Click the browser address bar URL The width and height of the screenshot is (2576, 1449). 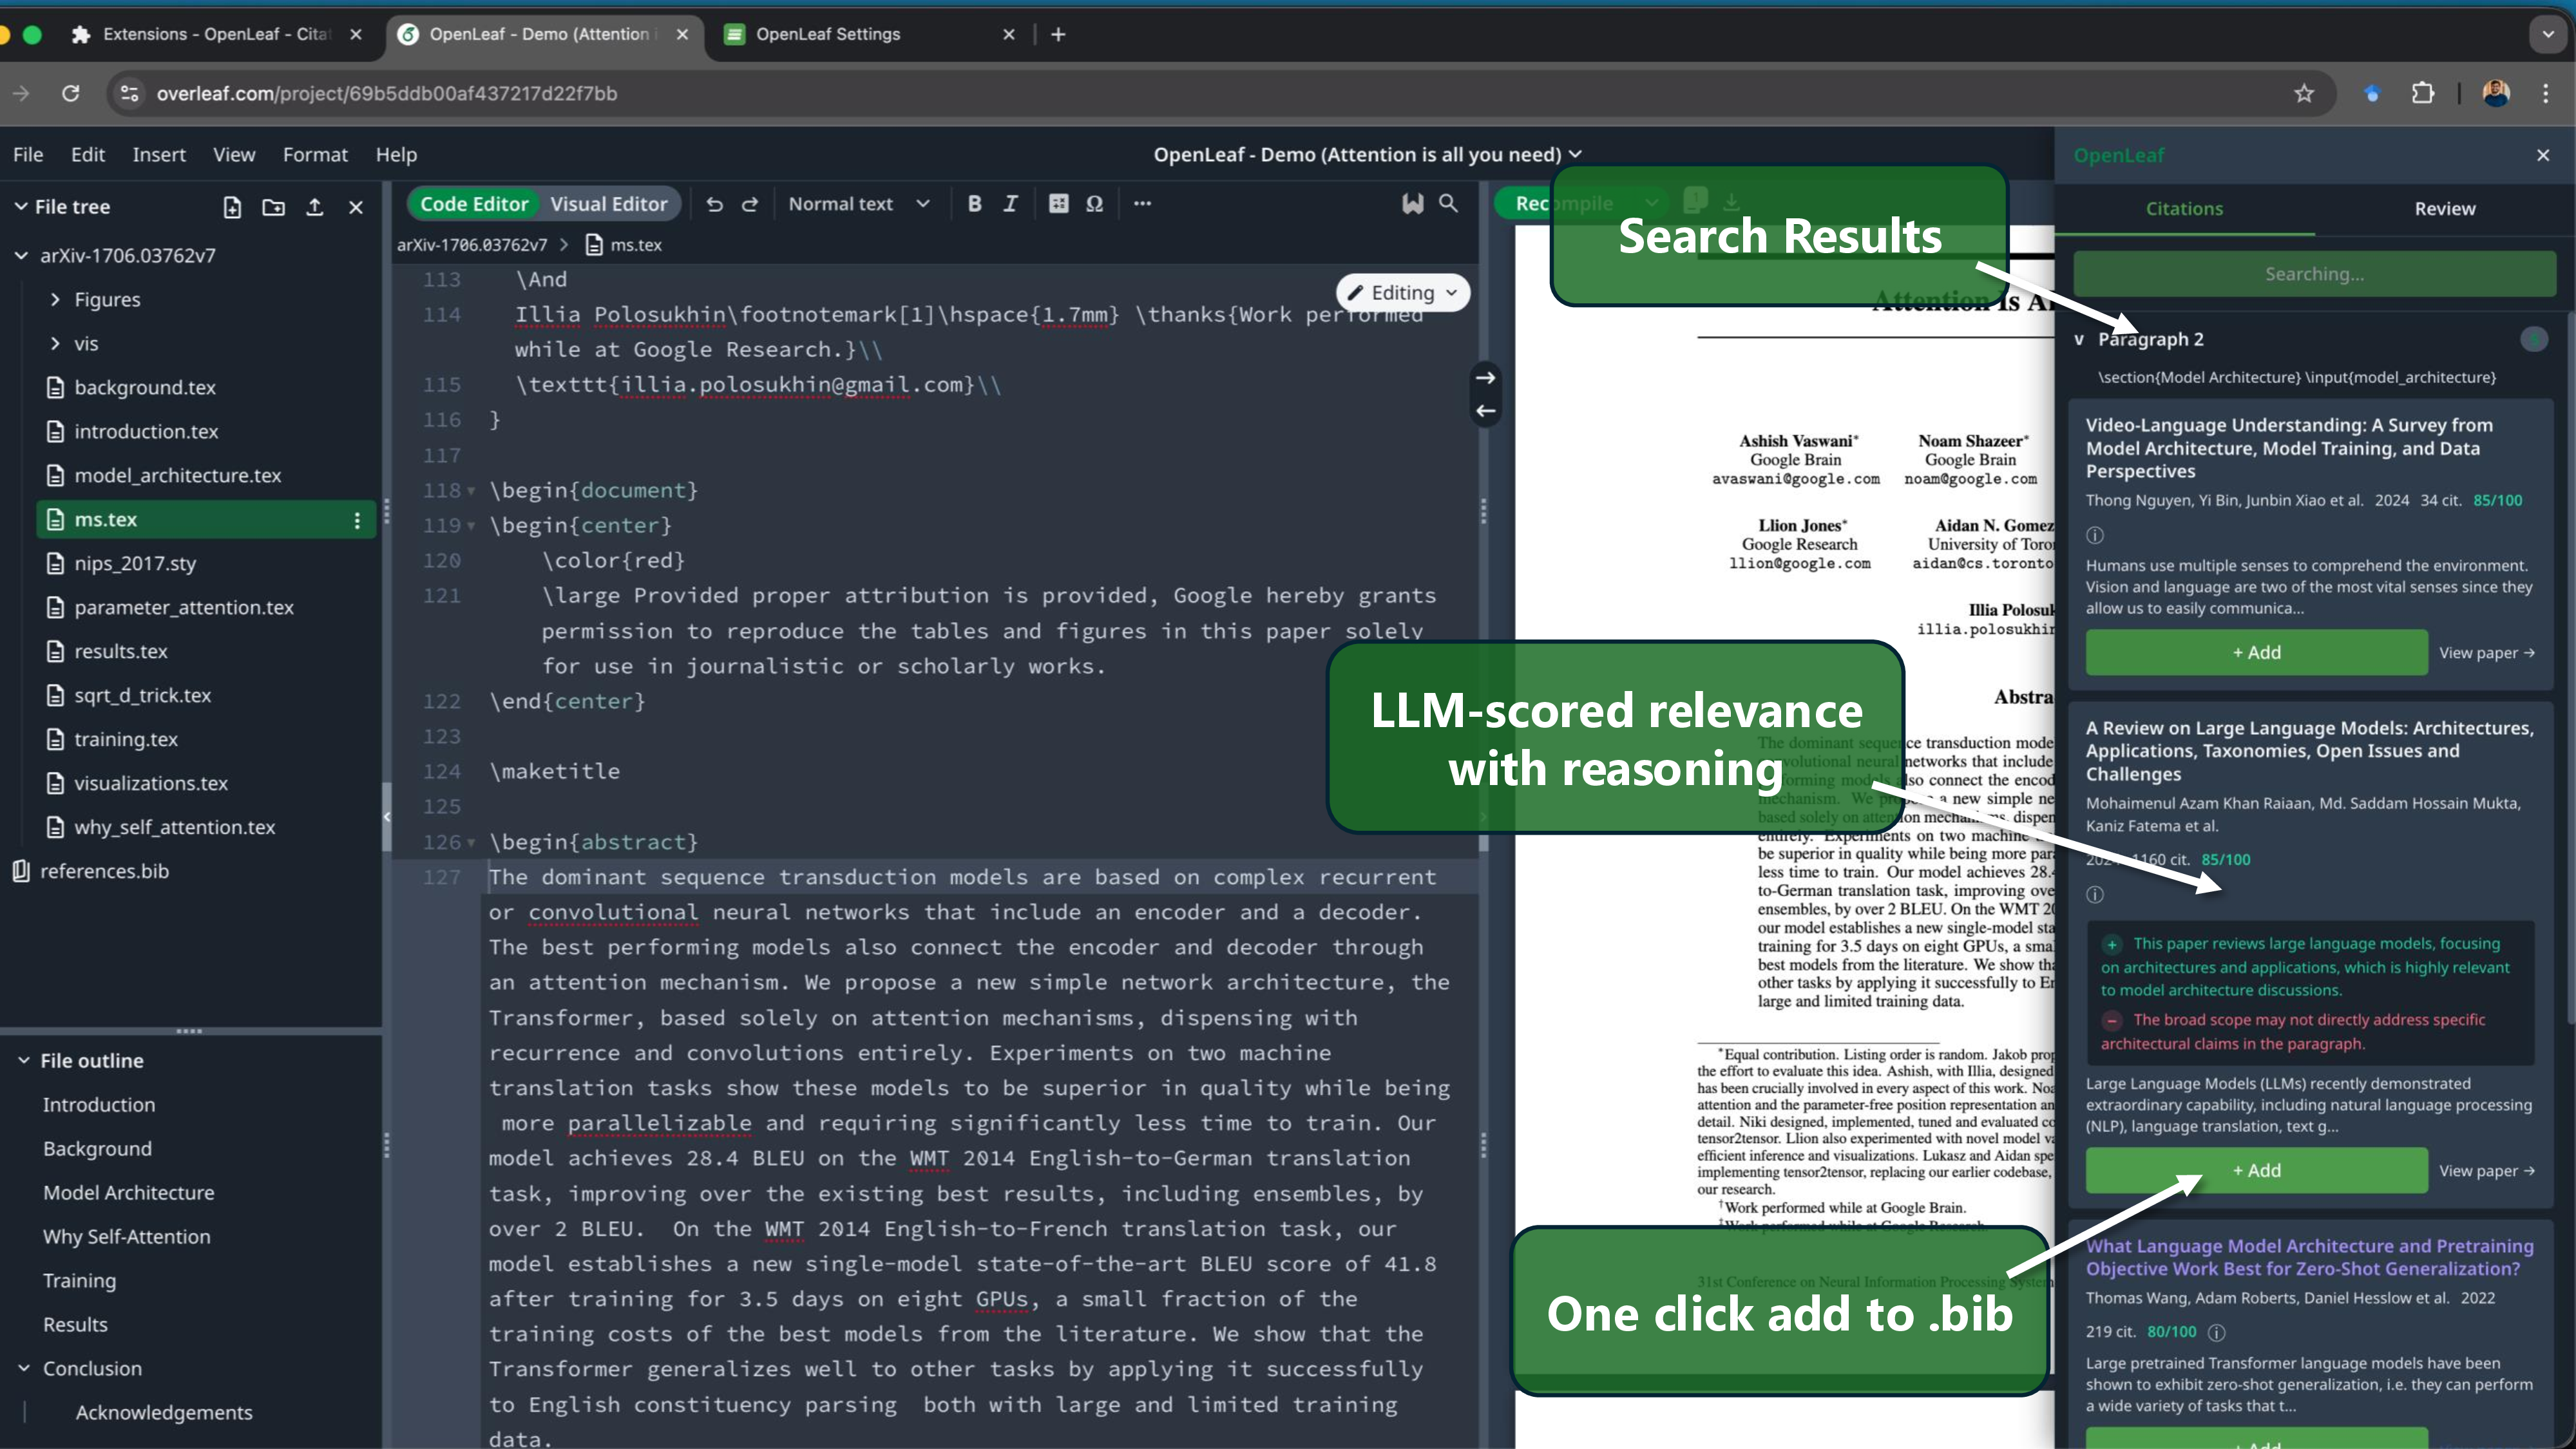coord(386,94)
